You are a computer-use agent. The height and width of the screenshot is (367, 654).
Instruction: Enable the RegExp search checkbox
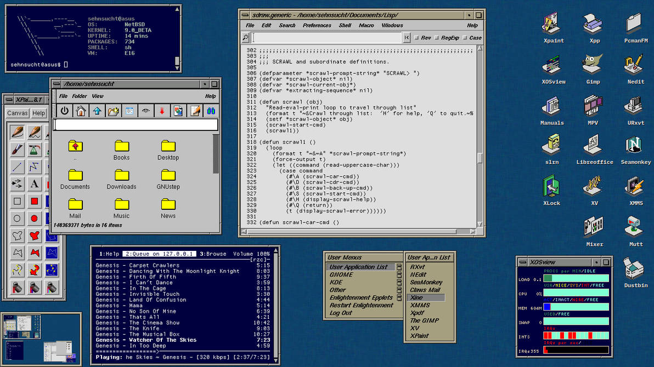click(x=437, y=38)
